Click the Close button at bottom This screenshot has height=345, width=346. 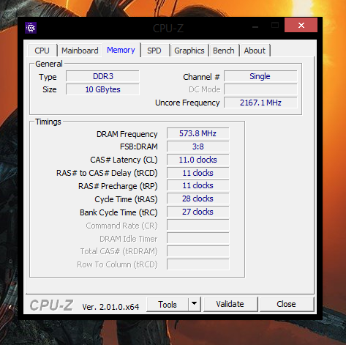[x=286, y=304]
